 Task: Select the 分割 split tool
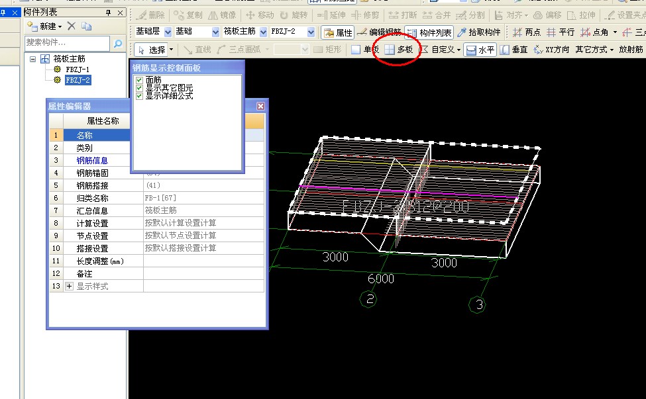[470, 15]
